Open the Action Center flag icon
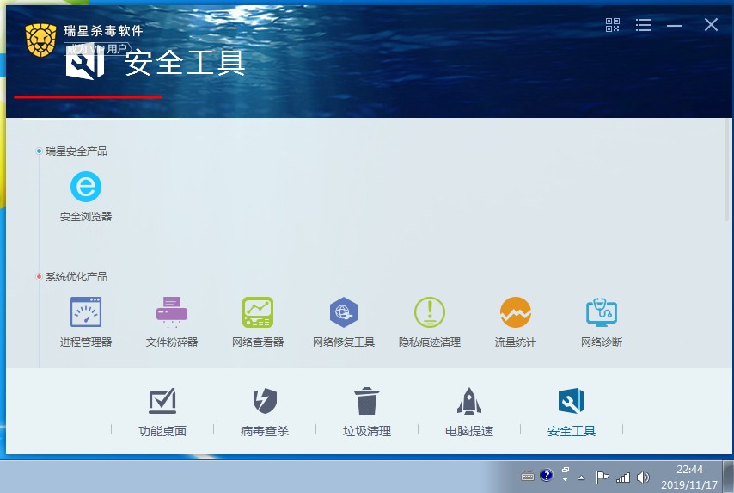This screenshot has width=734, height=493. point(602,477)
